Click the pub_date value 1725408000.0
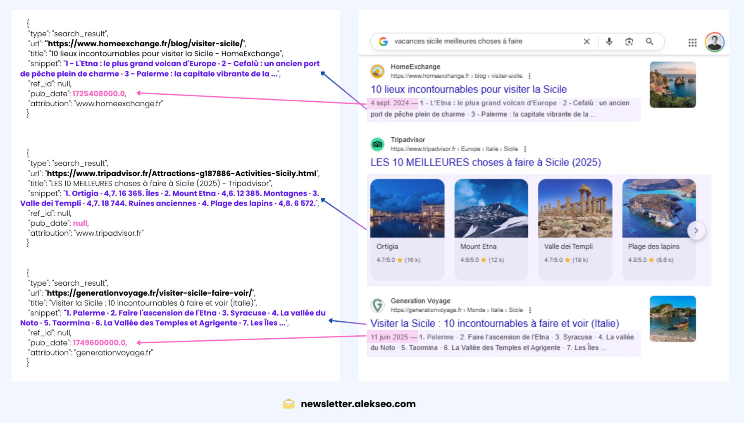Viewport: 744px width, 423px height. [x=99, y=93]
